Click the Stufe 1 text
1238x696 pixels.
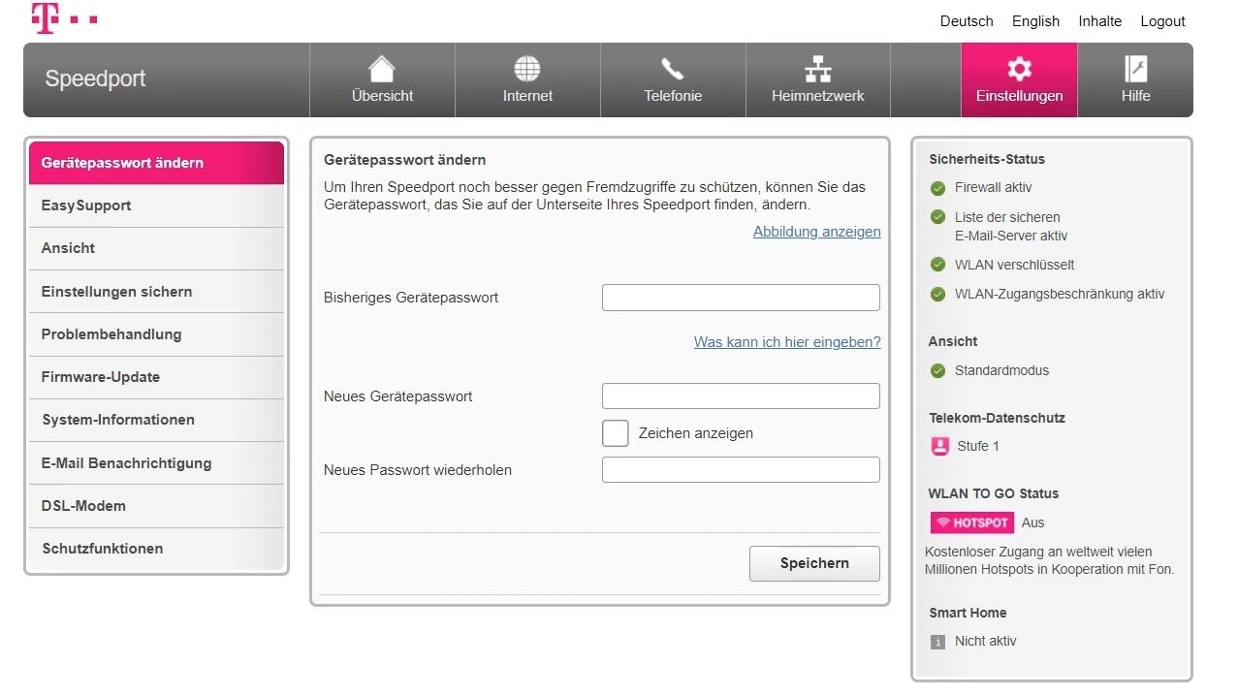click(x=978, y=446)
